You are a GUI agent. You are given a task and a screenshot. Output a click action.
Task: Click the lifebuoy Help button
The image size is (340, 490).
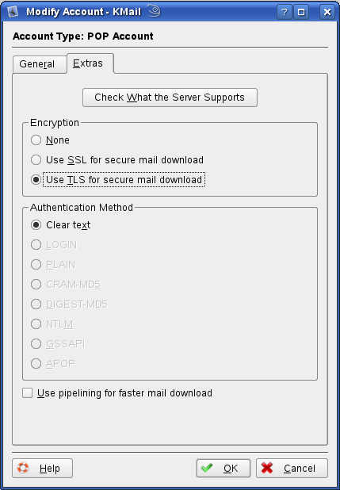(x=43, y=468)
